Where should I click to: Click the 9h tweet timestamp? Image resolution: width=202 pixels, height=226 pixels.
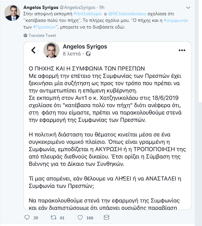click(x=102, y=7)
